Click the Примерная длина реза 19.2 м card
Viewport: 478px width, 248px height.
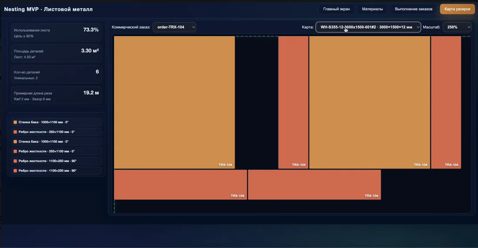coord(56,95)
